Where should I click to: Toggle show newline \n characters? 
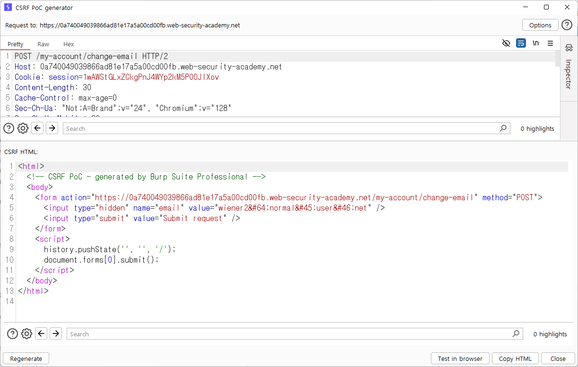pyautogui.click(x=536, y=43)
